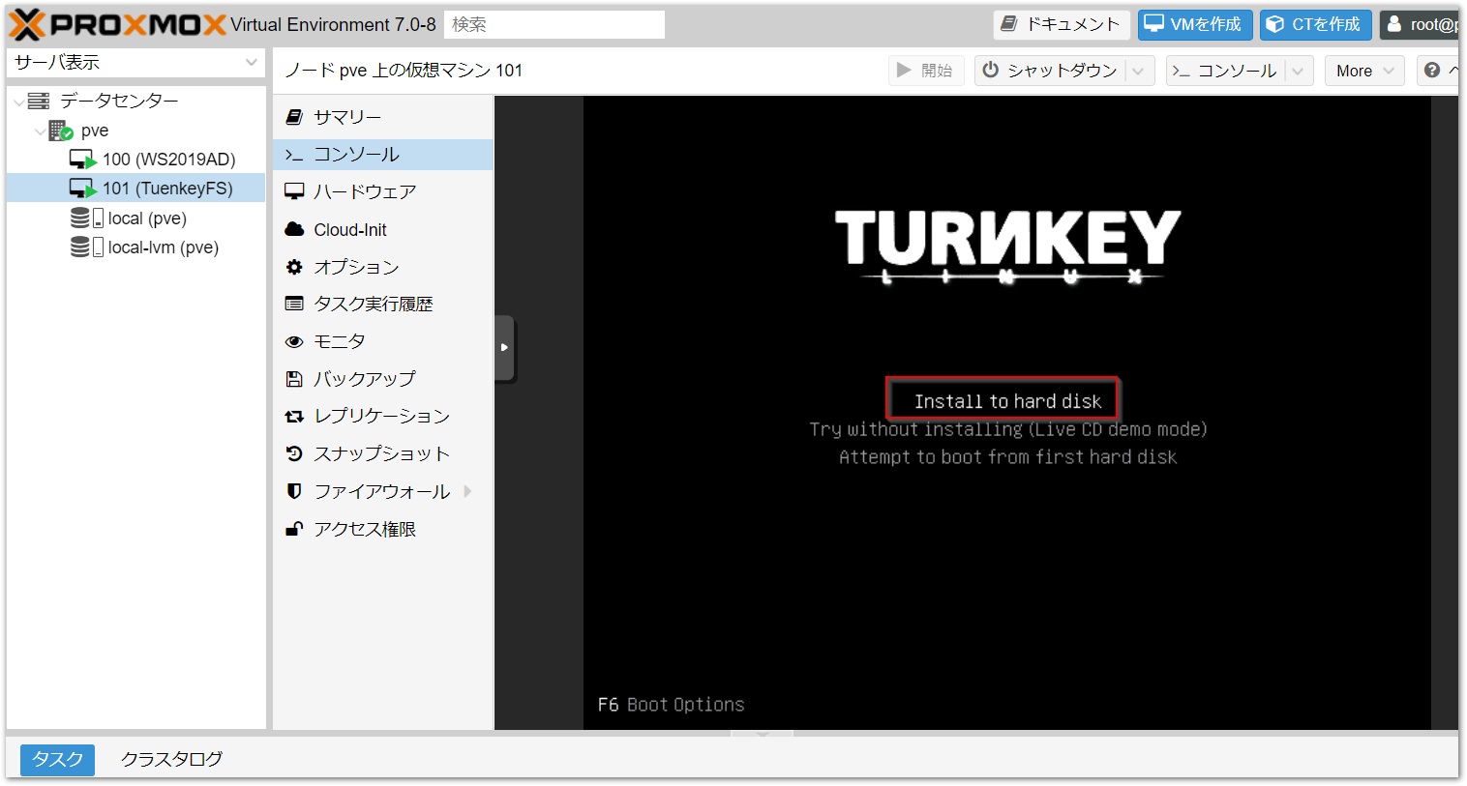Select Try without installing option
Image resolution: width=1467 pixels, height=786 pixels.
1008,429
